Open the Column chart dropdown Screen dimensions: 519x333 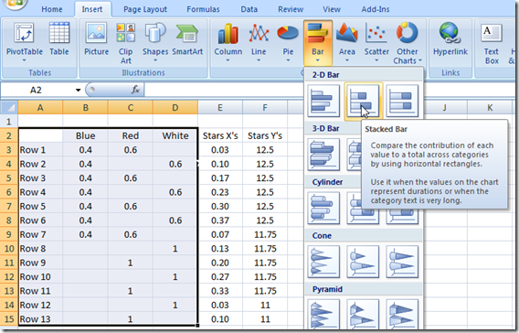(228, 42)
